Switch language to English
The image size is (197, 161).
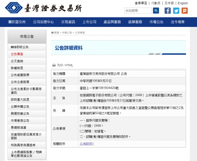point(183,3)
